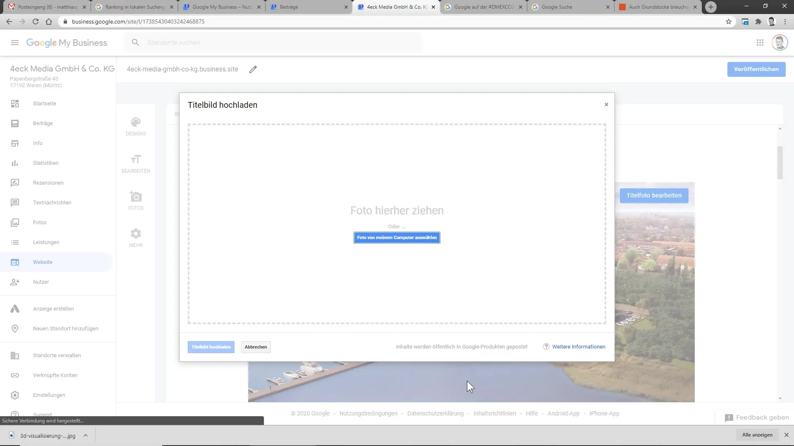Click the Startseite dashboard icon
This screenshot has width=794, height=446.
tap(15, 104)
